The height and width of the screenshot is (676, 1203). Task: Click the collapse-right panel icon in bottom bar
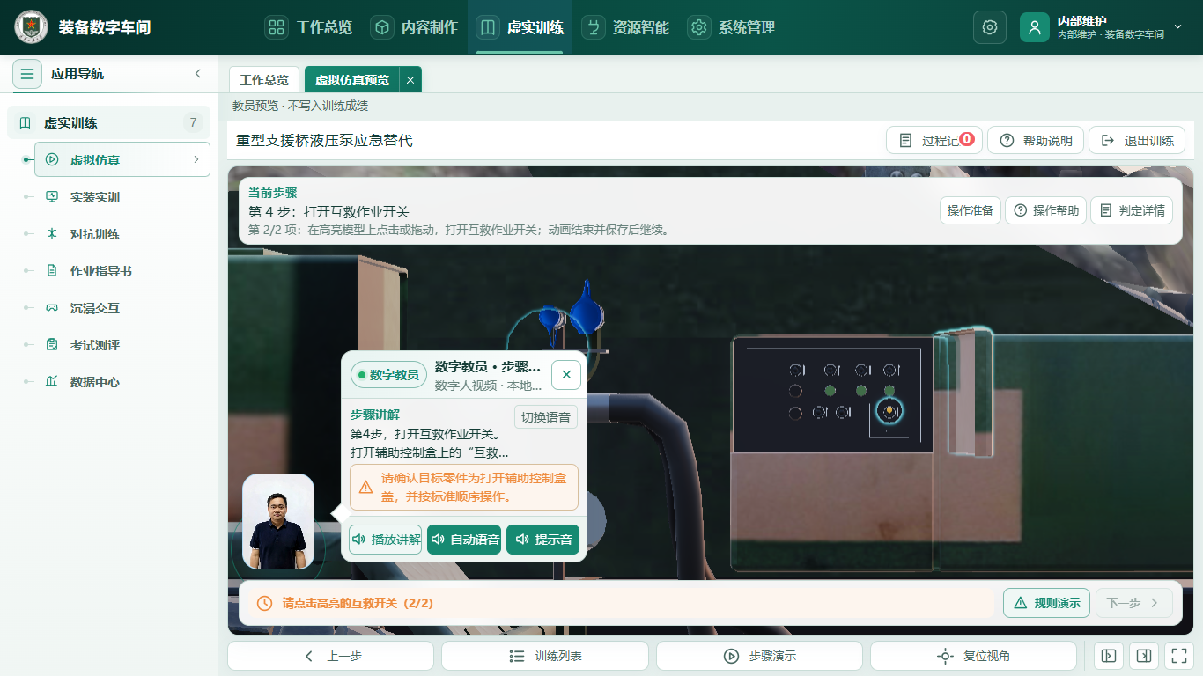1144,656
